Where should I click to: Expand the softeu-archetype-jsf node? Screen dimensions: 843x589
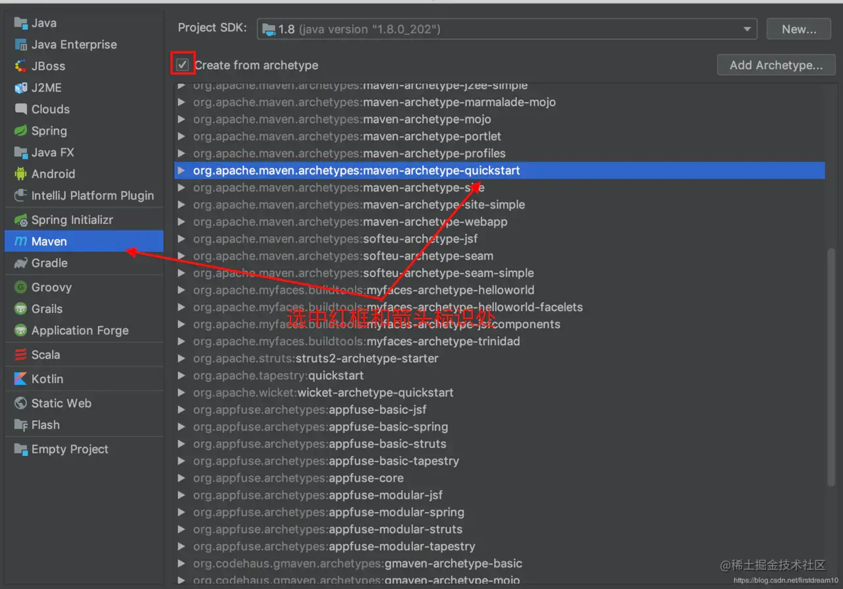[x=181, y=239]
